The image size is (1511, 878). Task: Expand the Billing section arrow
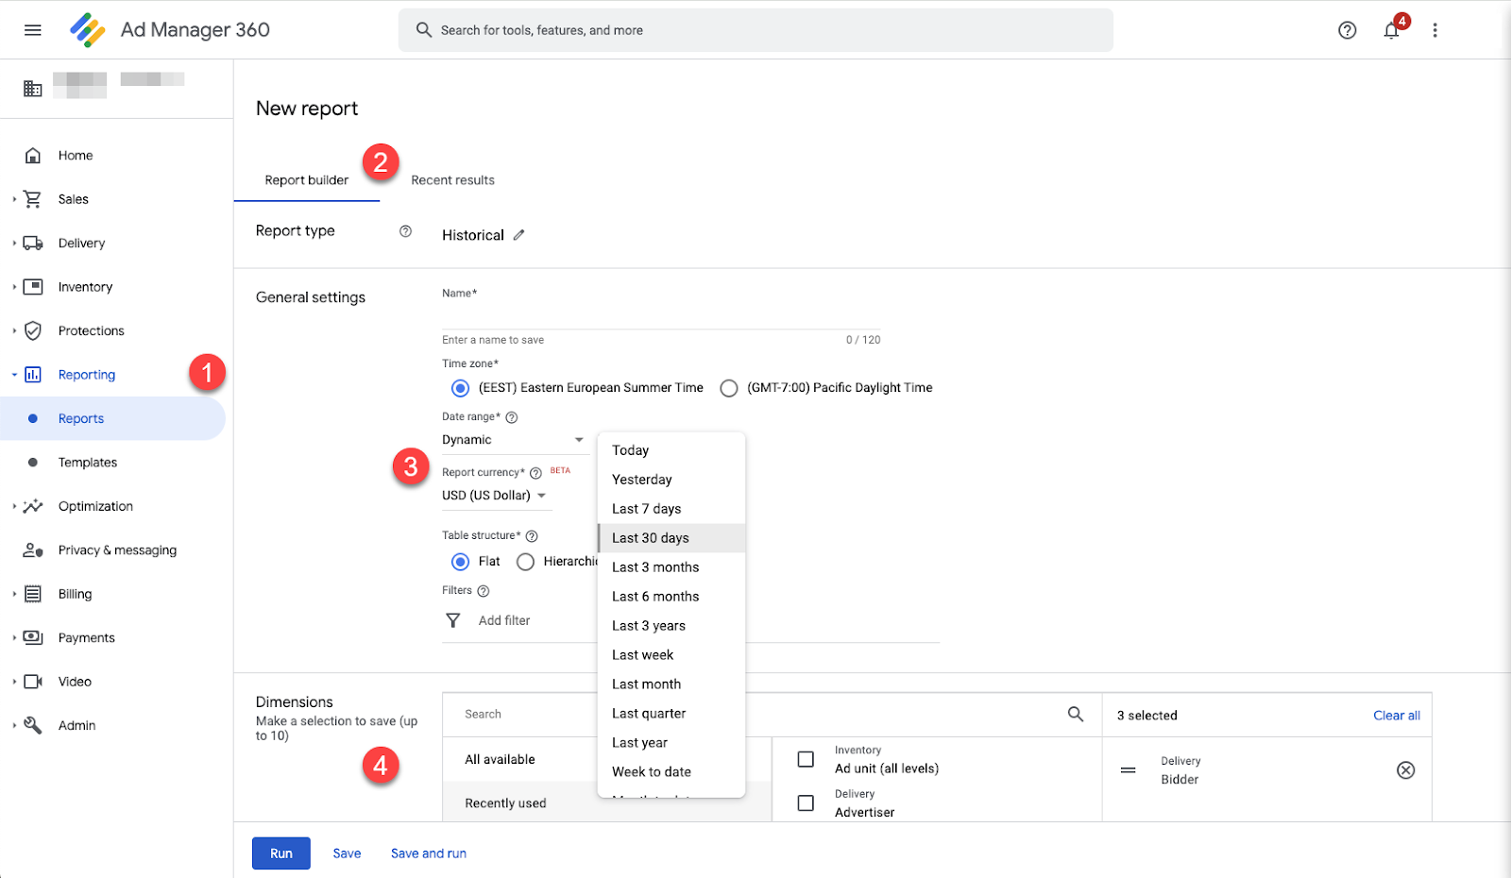(x=14, y=594)
